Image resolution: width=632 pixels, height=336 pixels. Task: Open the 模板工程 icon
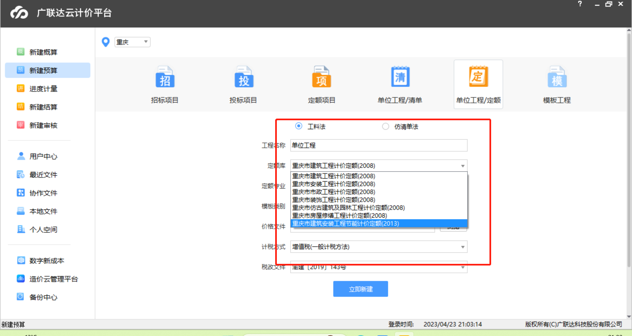557,77
